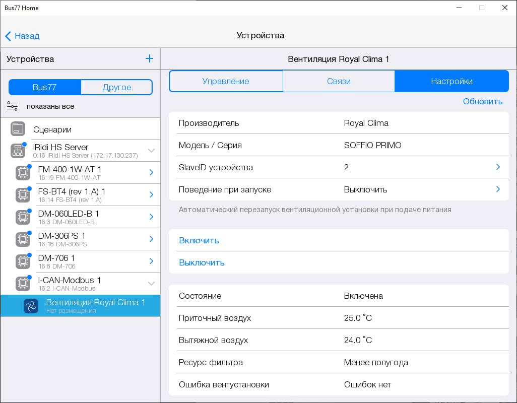The width and height of the screenshot is (517, 403).
Task: Open Поведение при запуске options arrow
Action: pos(498,189)
